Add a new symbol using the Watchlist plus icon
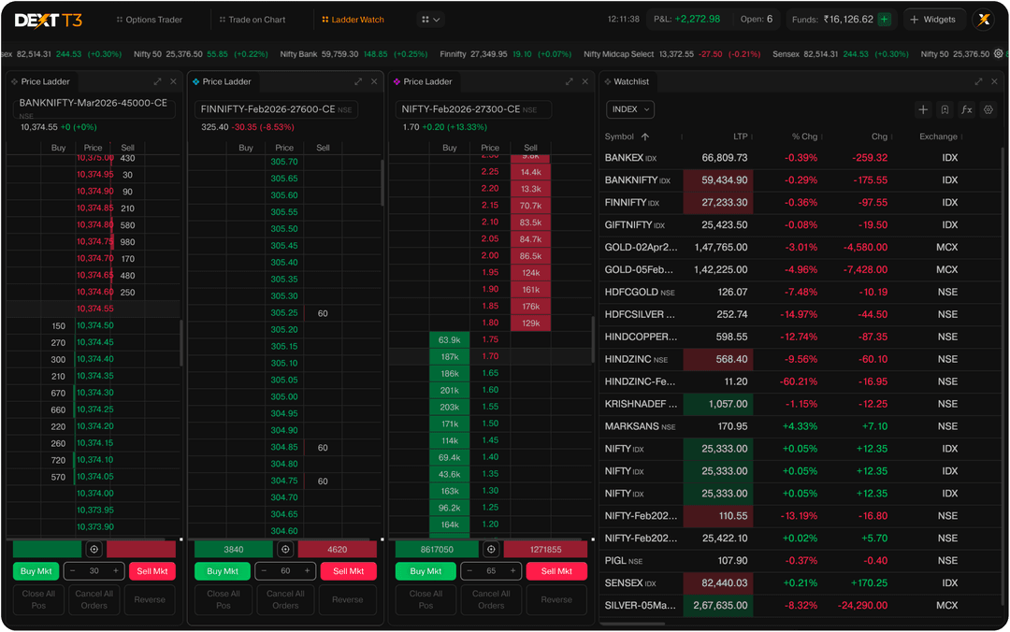This screenshot has height=632, width=1010. pos(924,109)
